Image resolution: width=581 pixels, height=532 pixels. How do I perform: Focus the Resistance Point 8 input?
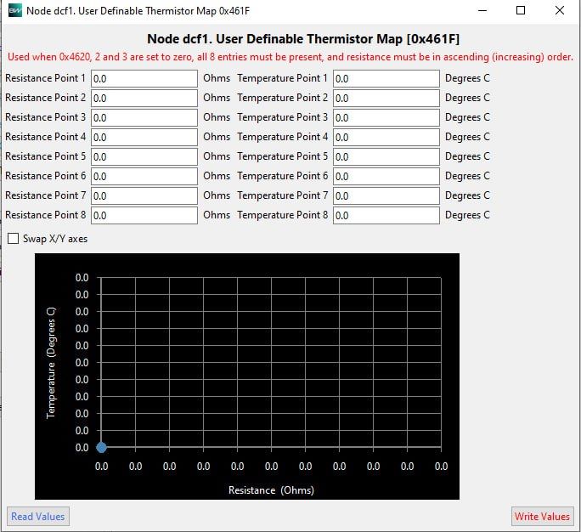[x=144, y=215]
